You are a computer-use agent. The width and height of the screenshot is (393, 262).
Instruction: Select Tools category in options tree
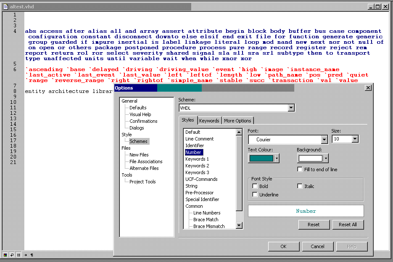point(127,175)
